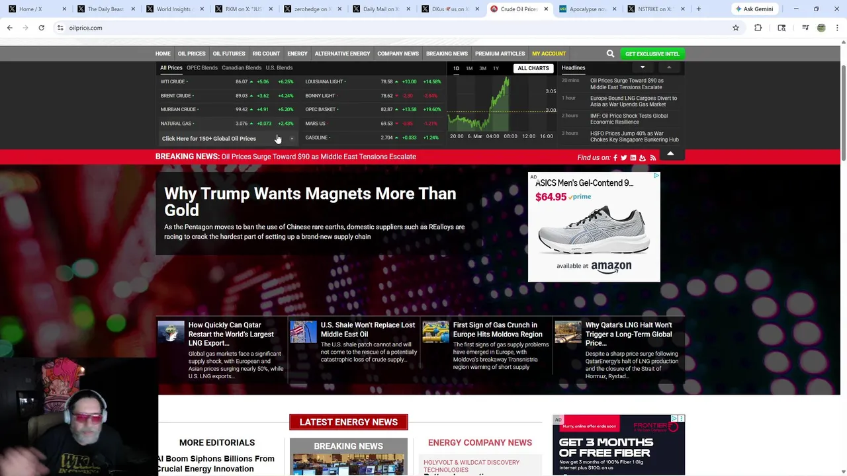Viewport: 847px width, 476px height.
Task: Collapse the price ticker panel arrow
Action: (x=670, y=153)
